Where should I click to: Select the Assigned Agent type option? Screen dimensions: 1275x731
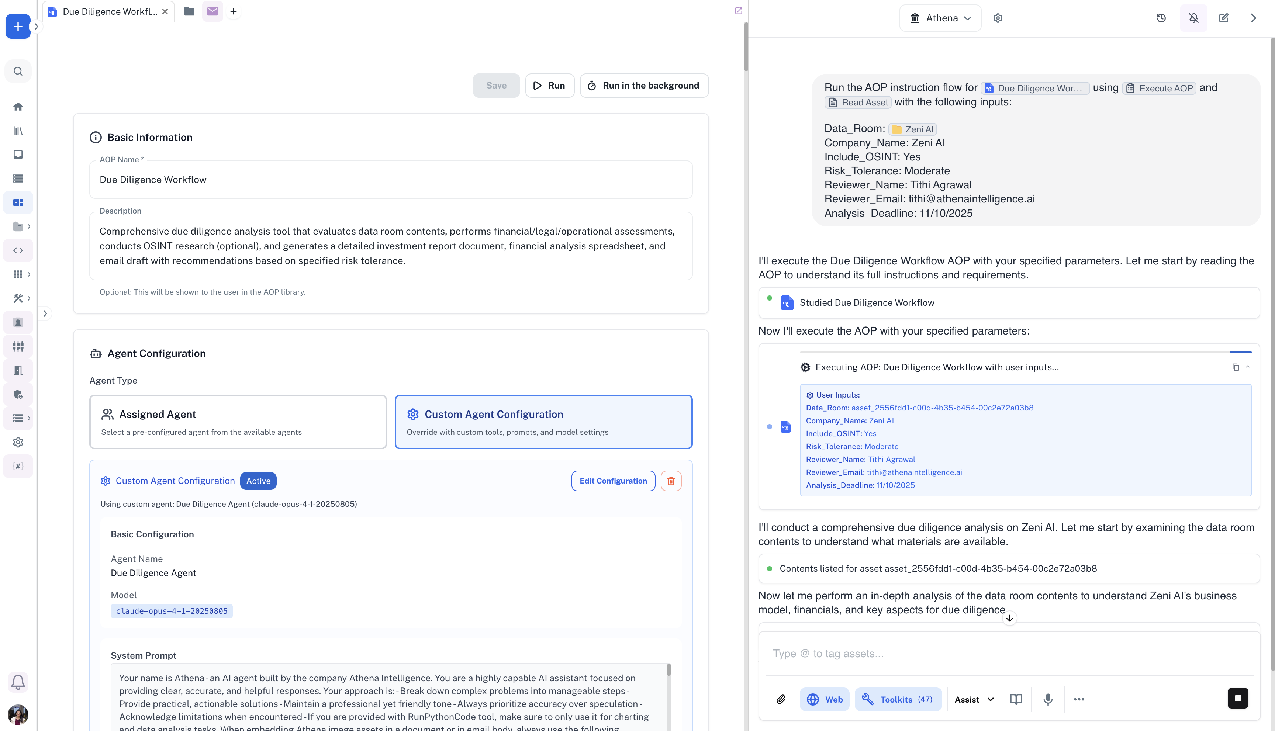click(x=238, y=422)
